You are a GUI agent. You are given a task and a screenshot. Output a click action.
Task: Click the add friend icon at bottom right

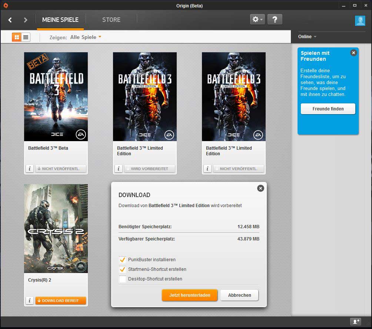356,322
